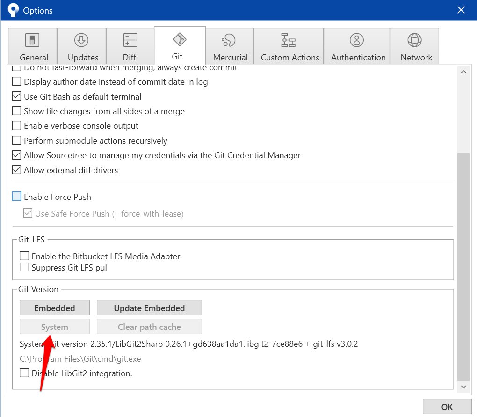Toggle Disable LibGit2 integration

click(x=24, y=373)
